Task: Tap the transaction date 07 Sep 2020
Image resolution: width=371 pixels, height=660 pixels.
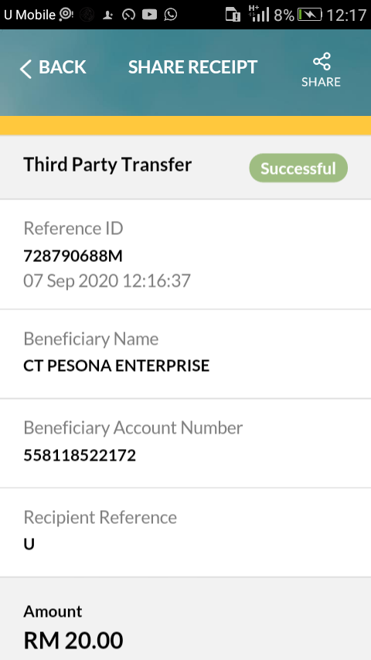Action: tap(71, 281)
